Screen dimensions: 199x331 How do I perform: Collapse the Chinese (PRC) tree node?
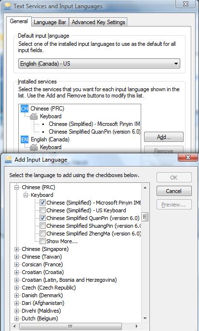pyautogui.click(x=17, y=187)
